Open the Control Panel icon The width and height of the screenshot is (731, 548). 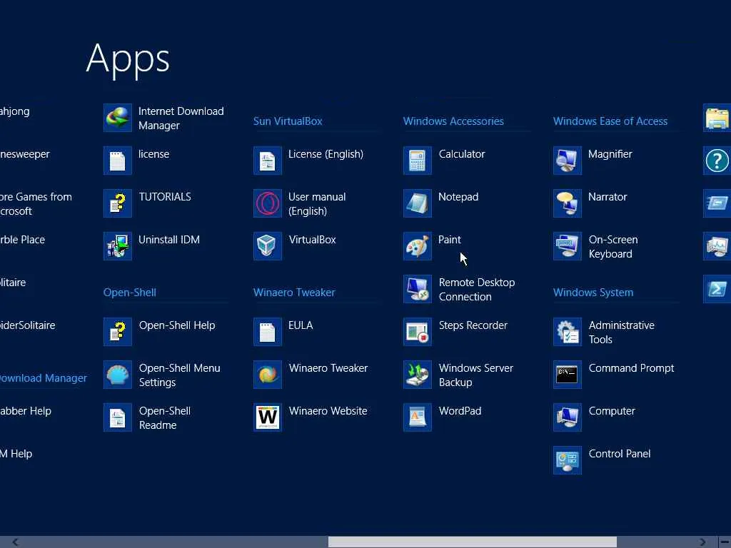[x=568, y=461]
